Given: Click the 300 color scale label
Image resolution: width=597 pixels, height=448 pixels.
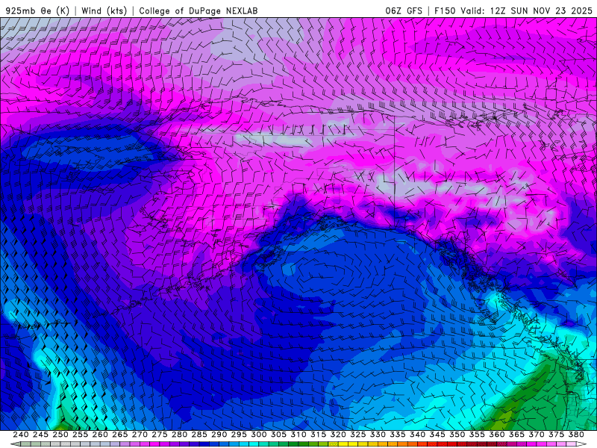Looking at the screenshot, I should click(258, 435).
